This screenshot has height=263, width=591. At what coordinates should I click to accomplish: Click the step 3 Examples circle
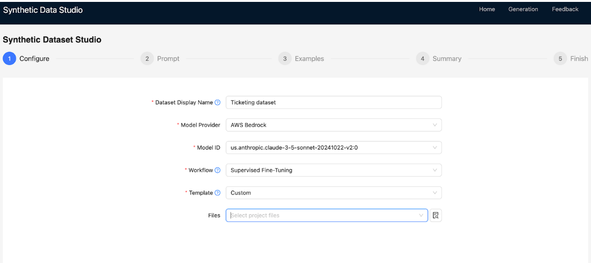tap(285, 59)
